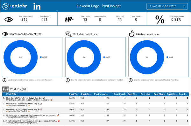191x126 pixels.
Task: Click the table icon beside Post Insight
Action: (x=5, y=89)
